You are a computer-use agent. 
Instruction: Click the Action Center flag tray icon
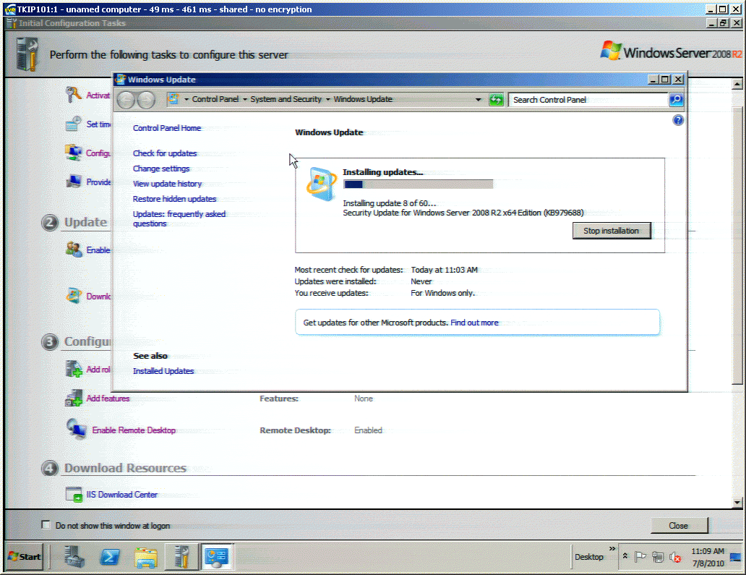[640, 556]
